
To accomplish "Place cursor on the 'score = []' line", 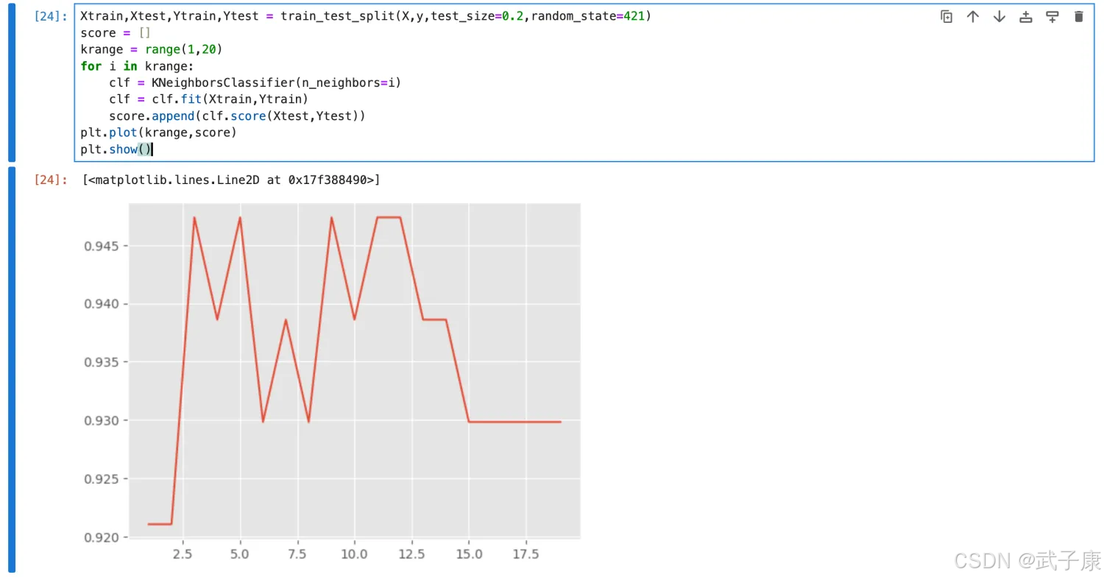I will pos(116,32).
